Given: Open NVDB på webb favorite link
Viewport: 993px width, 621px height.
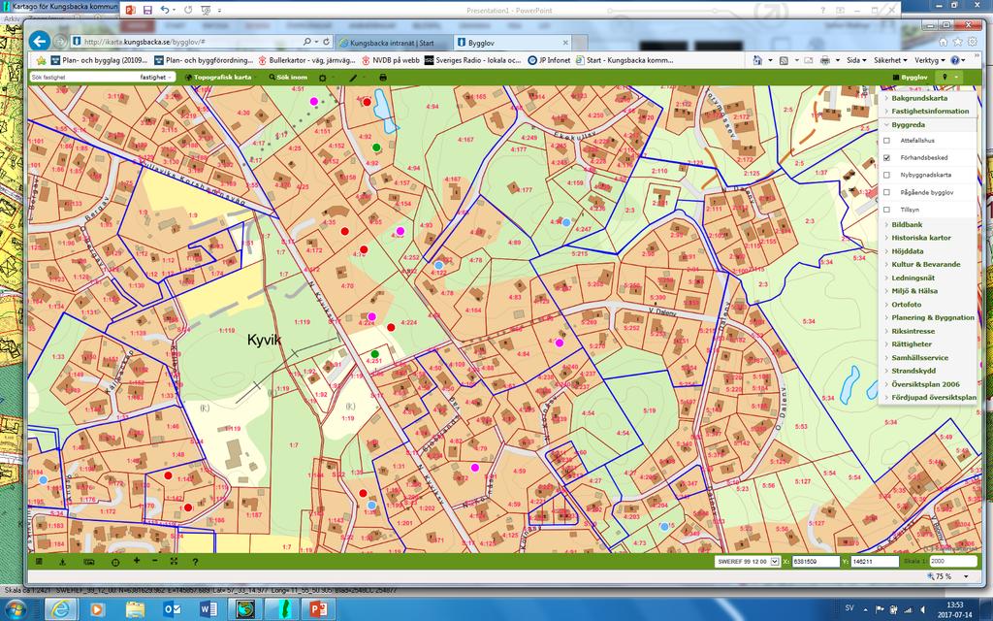Looking at the screenshot, I should coord(391,60).
